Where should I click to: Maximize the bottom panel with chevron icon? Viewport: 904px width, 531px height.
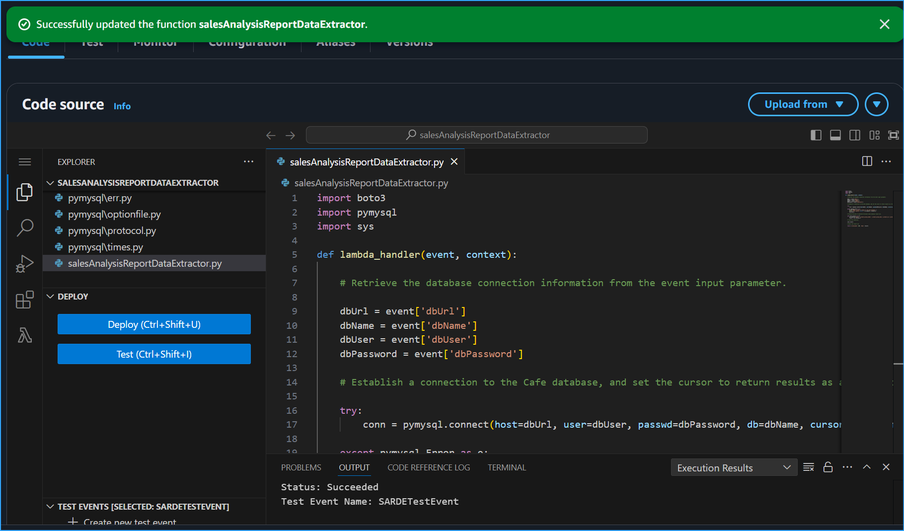click(867, 467)
